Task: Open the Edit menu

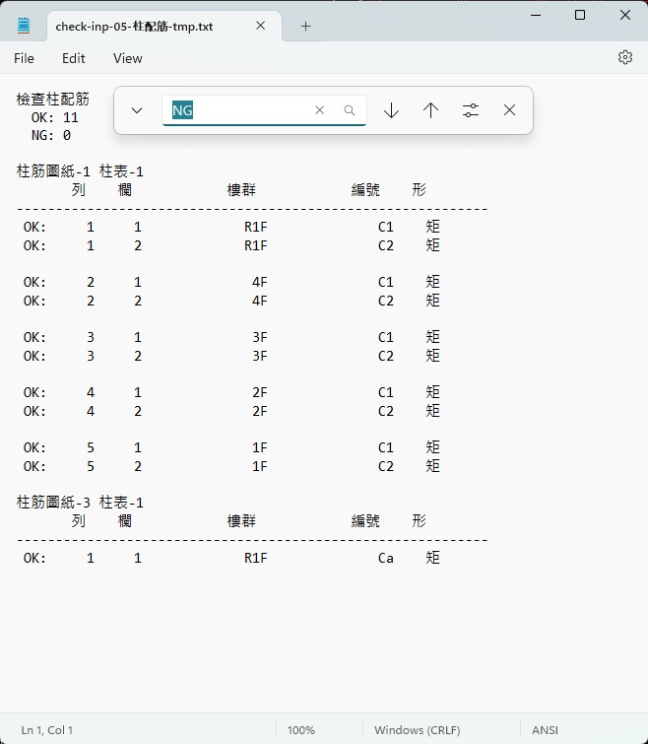Action: coord(74,58)
